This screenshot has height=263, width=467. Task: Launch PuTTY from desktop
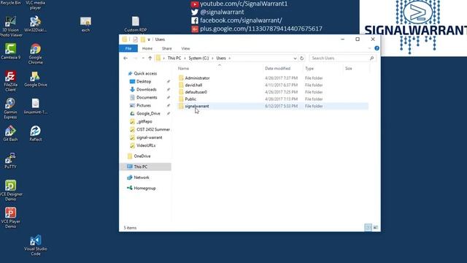[10, 161]
